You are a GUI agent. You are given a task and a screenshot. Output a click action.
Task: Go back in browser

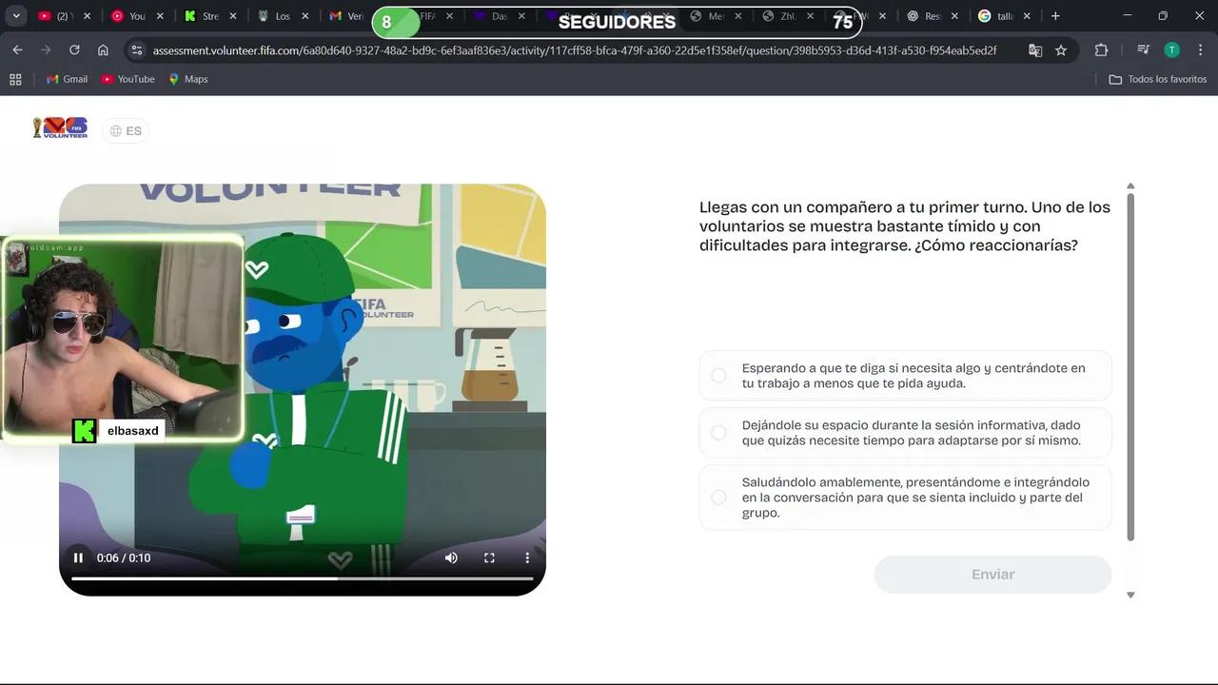pos(18,50)
